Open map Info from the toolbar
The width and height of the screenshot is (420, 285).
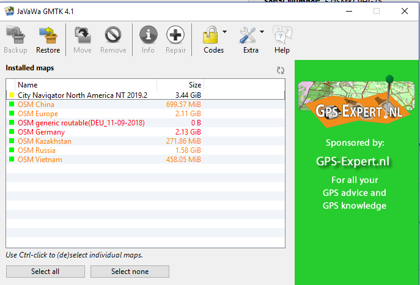(148, 40)
